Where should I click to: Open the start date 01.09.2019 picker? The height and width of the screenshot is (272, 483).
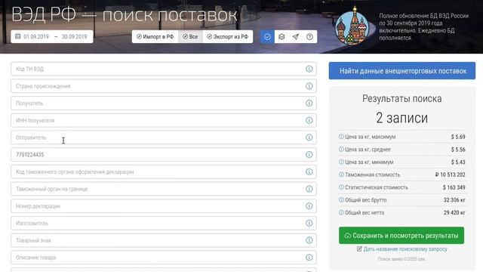(36, 37)
